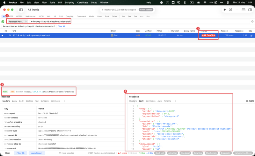The width and height of the screenshot is (255, 156).
Task: Click the traceparent header key
Action: pos(10,148)
